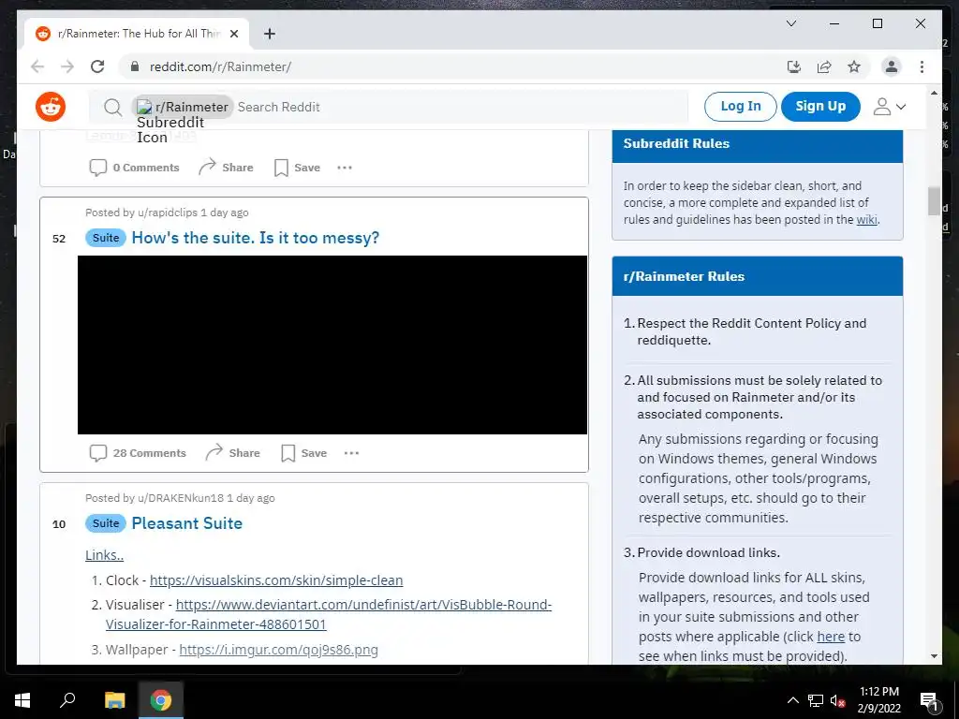Open u/DRAKENkun18 profile
959x719 pixels.
pos(181,498)
